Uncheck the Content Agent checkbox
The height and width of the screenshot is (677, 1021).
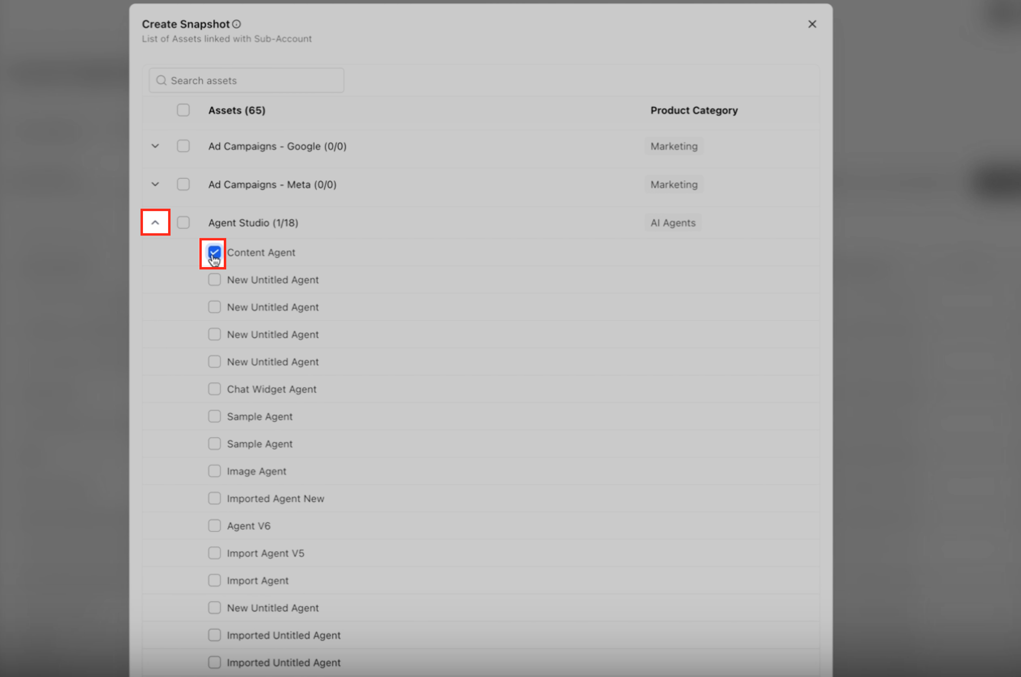(214, 252)
